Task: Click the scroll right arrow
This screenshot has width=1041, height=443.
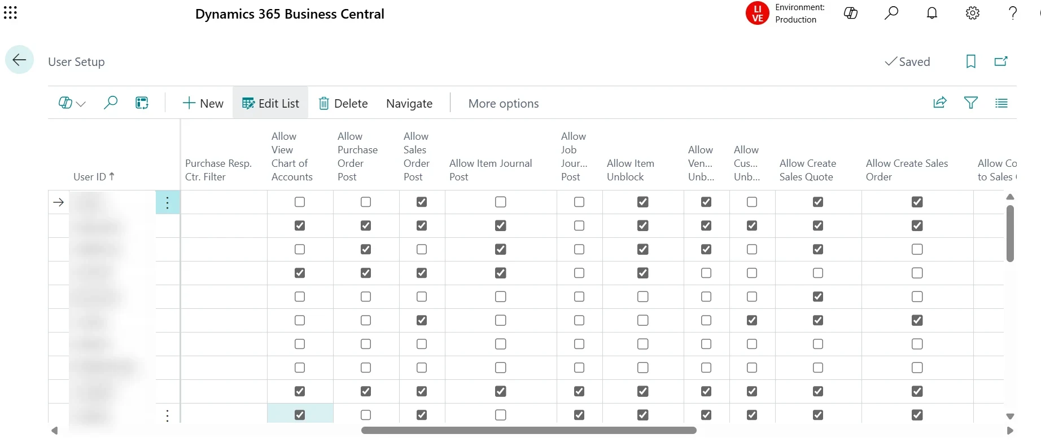Action: [x=1011, y=431]
